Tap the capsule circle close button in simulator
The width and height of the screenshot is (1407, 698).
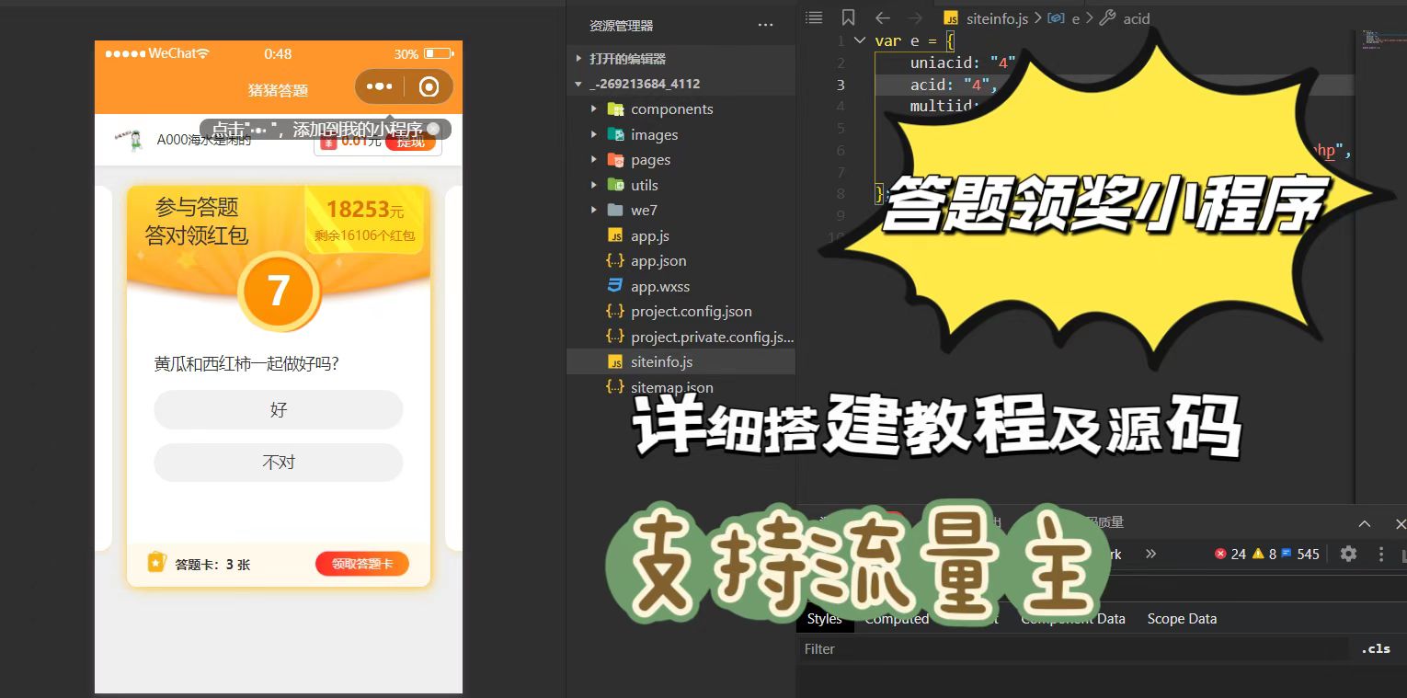[429, 86]
